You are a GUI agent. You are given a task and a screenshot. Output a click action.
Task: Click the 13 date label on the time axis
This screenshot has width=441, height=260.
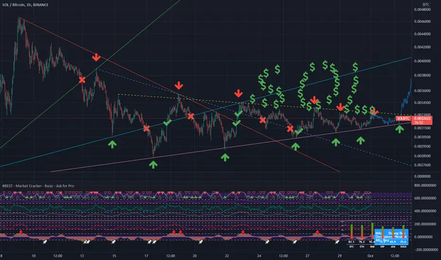pos(82,256)
